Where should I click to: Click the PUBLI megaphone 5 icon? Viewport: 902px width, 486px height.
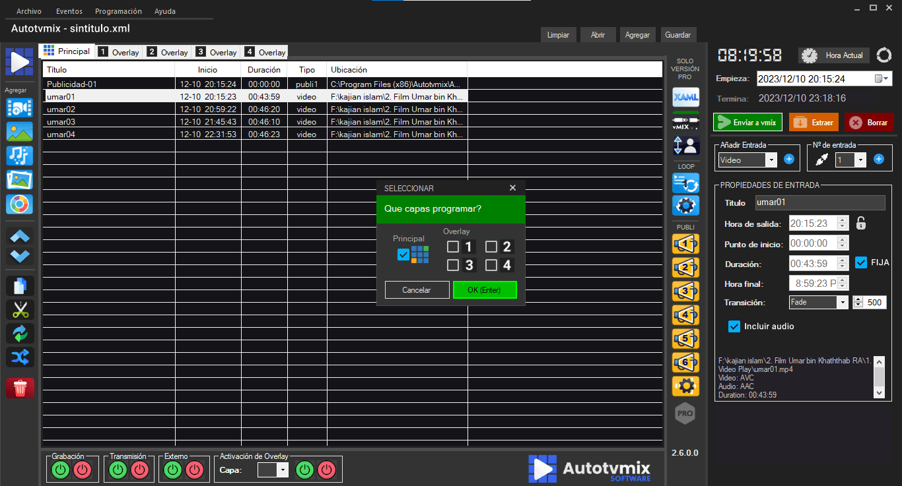tap(685, 339)
